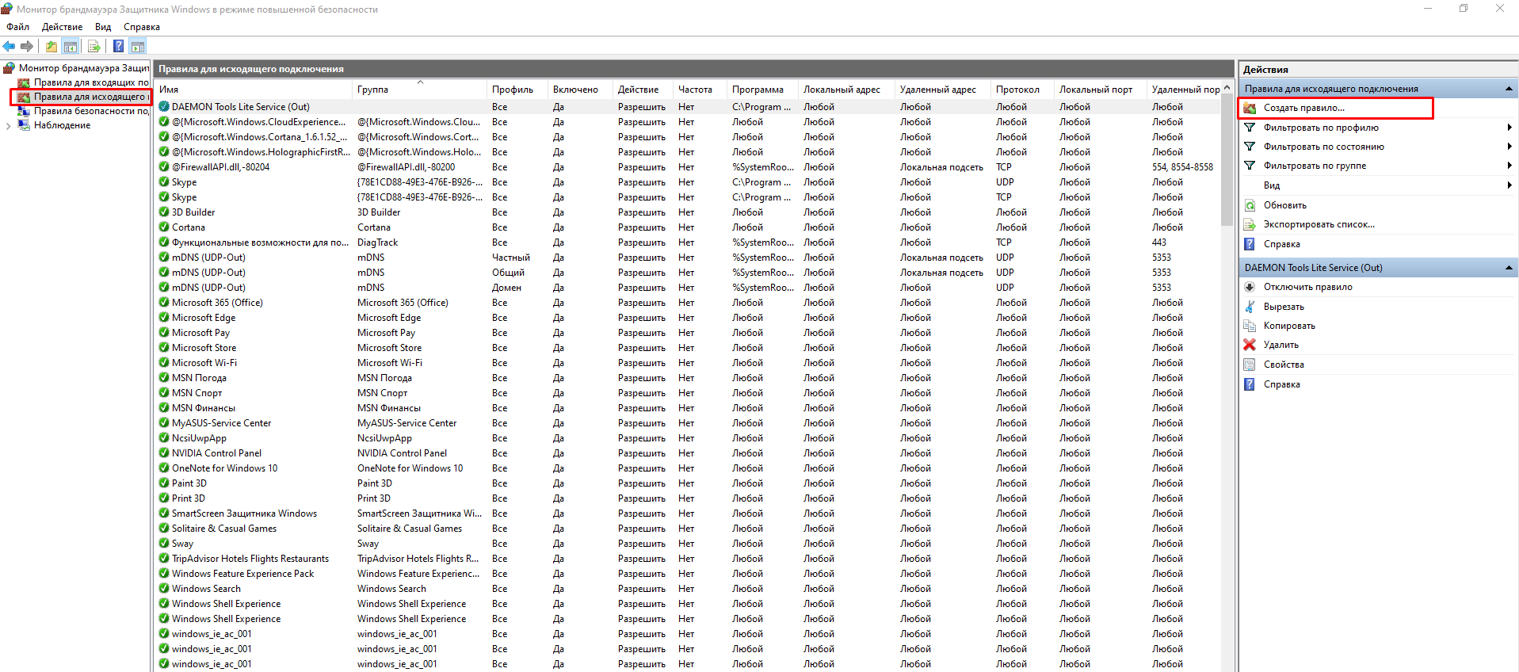Click green check icon beside Microsoft Edge
Image resolution: width=1519 pixels, height=672 pixels.
point(164,318)
